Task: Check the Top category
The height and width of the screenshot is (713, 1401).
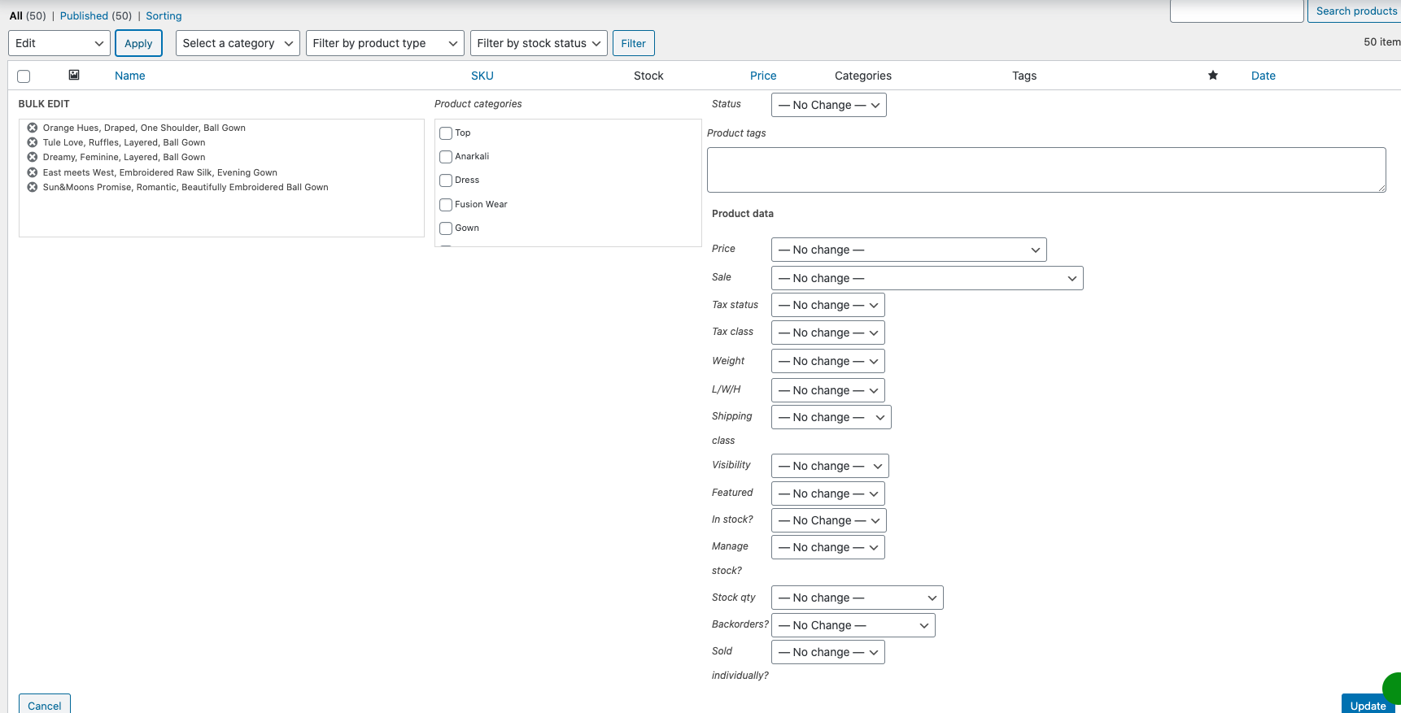Action: point(446,133)
